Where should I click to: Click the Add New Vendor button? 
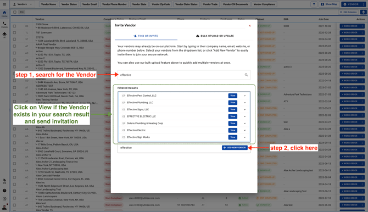coord(235,148)
